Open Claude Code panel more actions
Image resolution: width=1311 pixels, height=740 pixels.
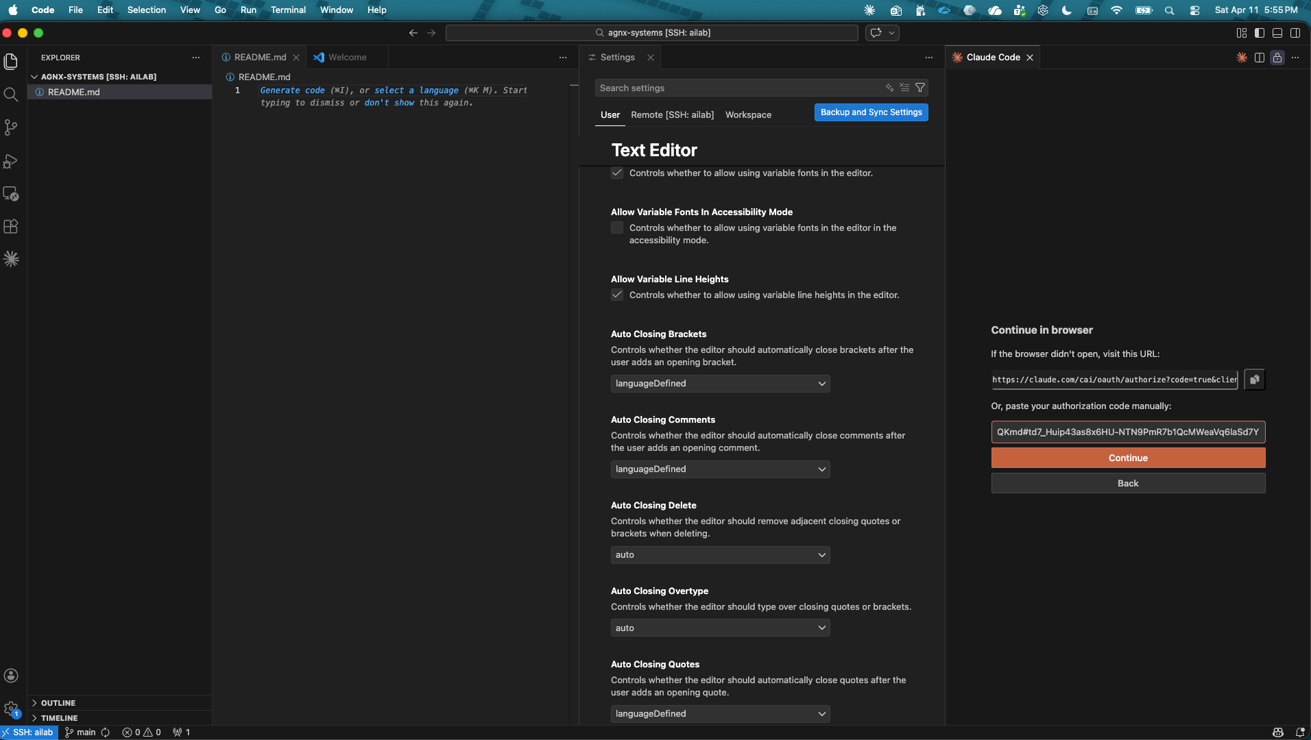point(1295,58)
